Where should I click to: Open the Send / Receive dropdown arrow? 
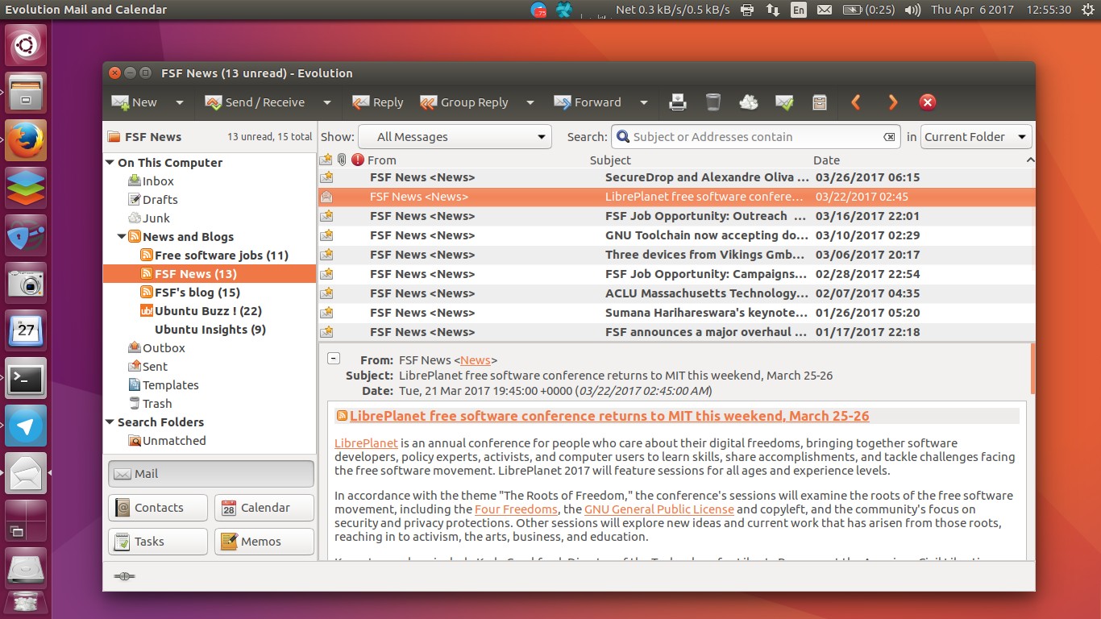pyautogui.click(x=327, y=102)
